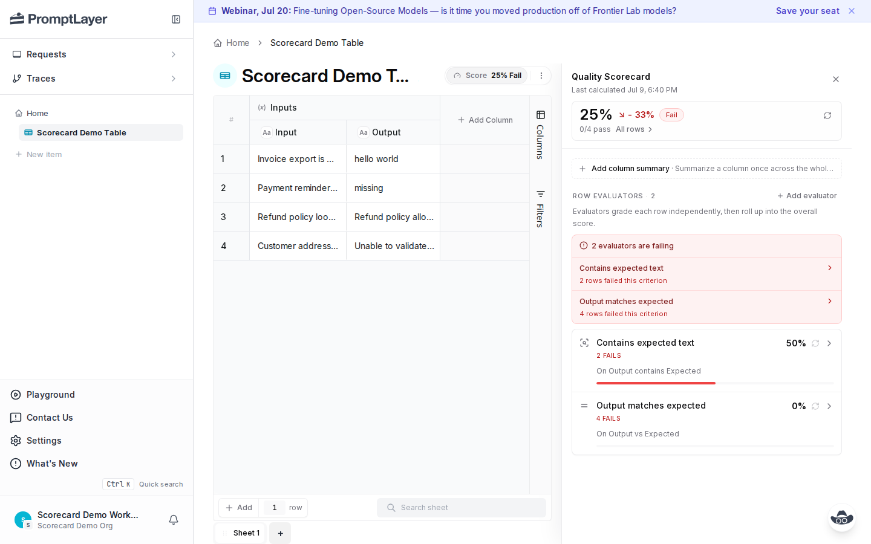
Task: Add a new sheet with plus
Action: [x=280, y=533]
